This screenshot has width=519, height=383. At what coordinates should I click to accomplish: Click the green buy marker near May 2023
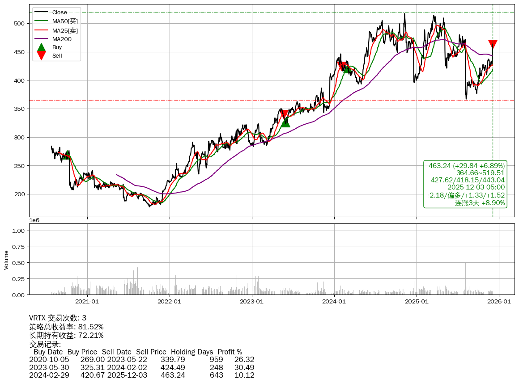point(285,122)
